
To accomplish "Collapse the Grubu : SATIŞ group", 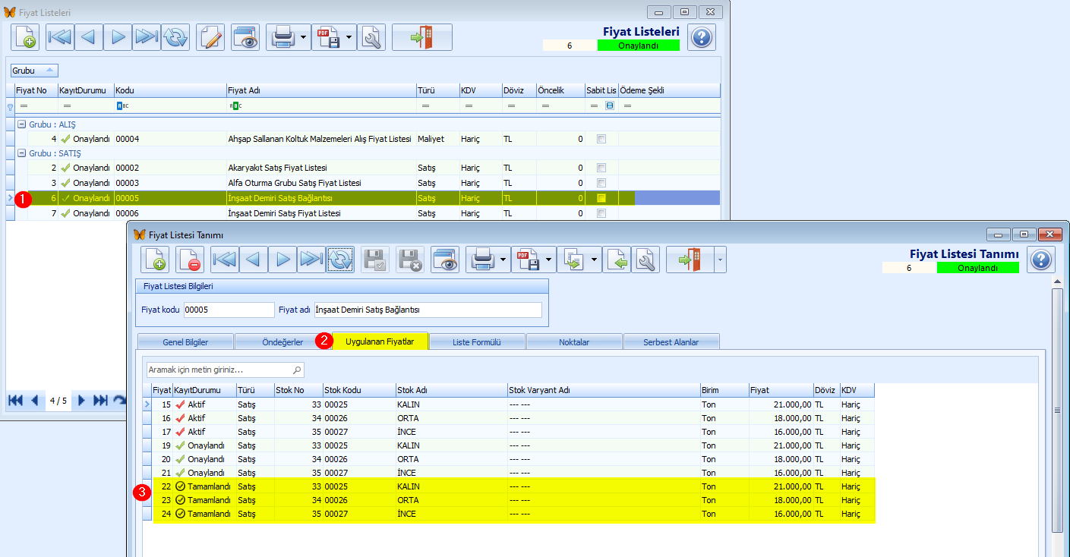I will click(x=21, y=153).
